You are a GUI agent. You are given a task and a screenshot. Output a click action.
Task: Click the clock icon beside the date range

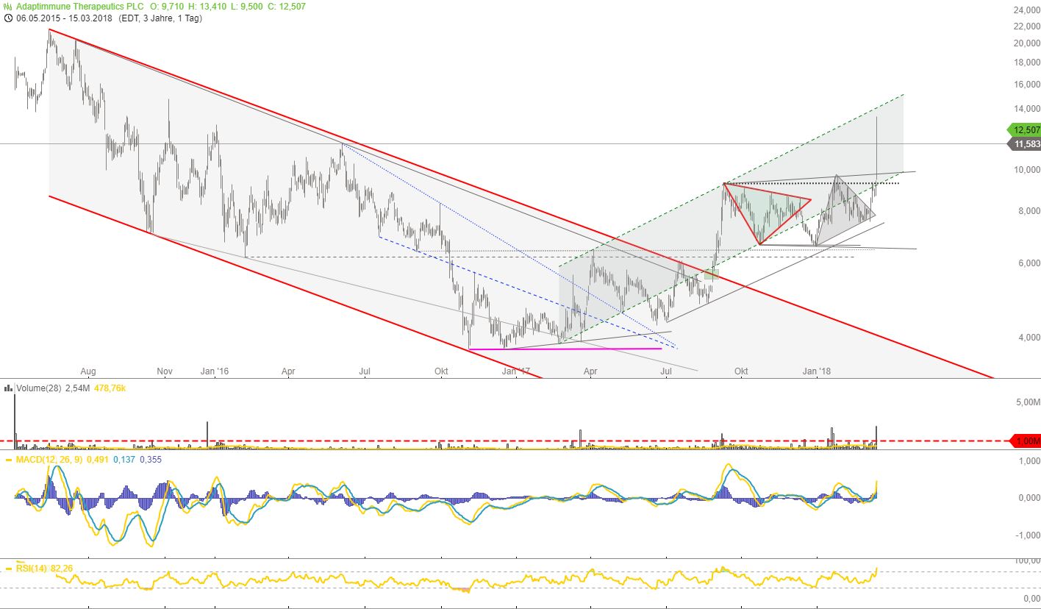tap(8, 18)
